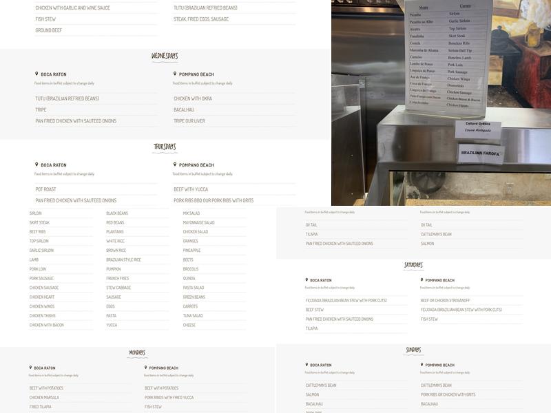Click the 'Brazilian style rice' item
This screenshot has width=551, height=413.
123,260
